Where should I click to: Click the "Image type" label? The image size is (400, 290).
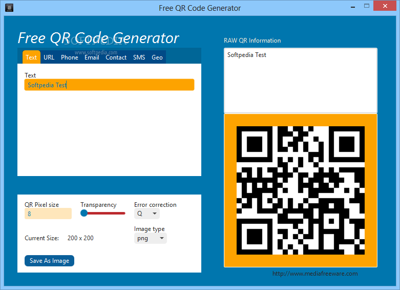tap(150, 229)
